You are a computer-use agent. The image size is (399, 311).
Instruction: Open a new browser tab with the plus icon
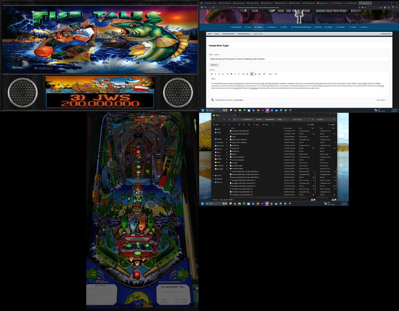374,3
